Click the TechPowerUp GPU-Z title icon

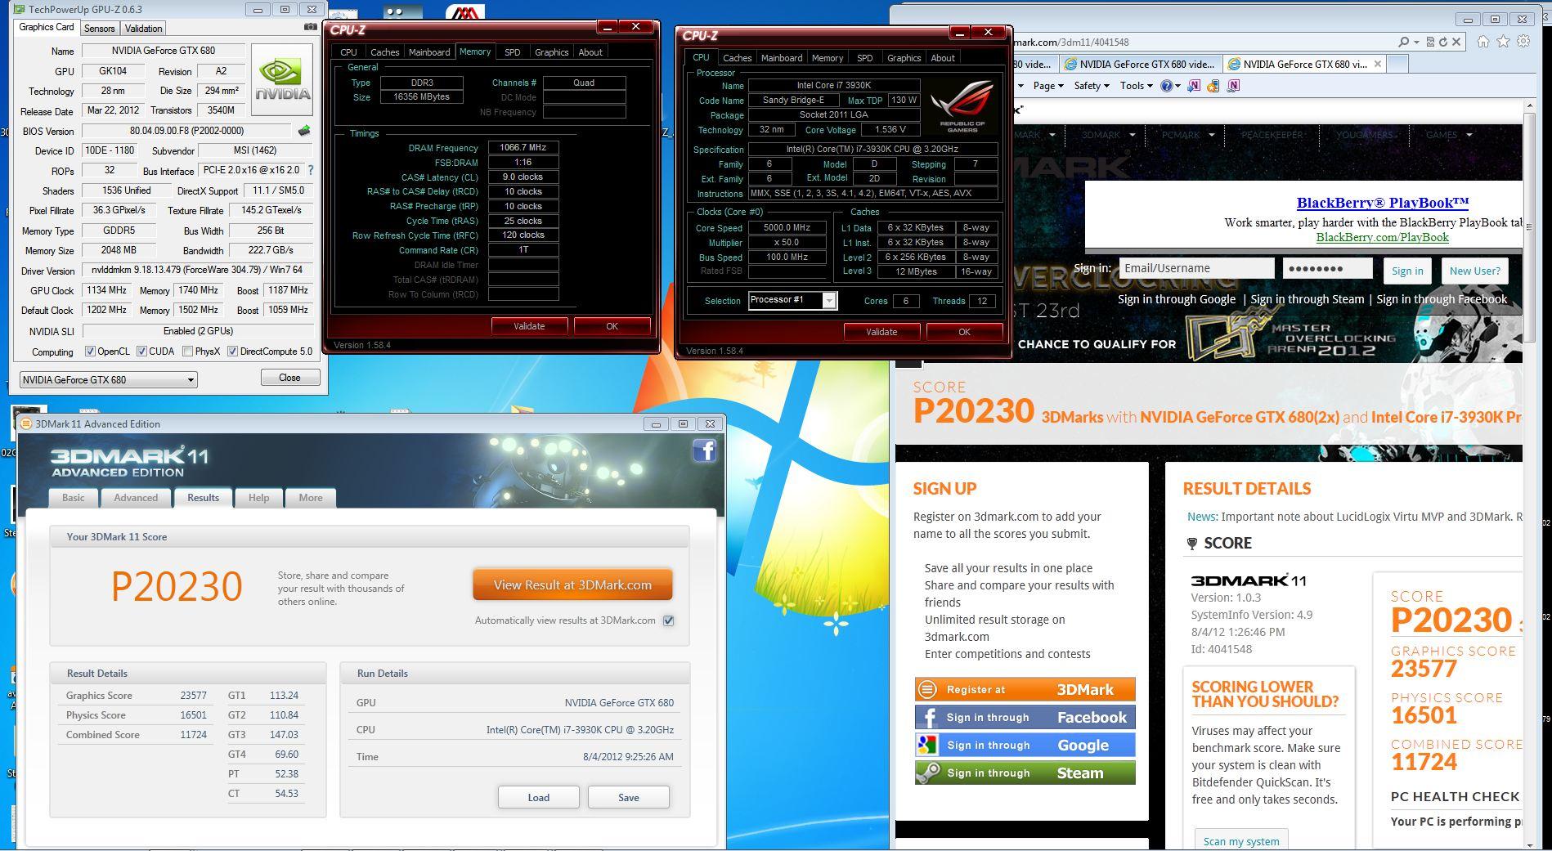(x=20, y=10)
